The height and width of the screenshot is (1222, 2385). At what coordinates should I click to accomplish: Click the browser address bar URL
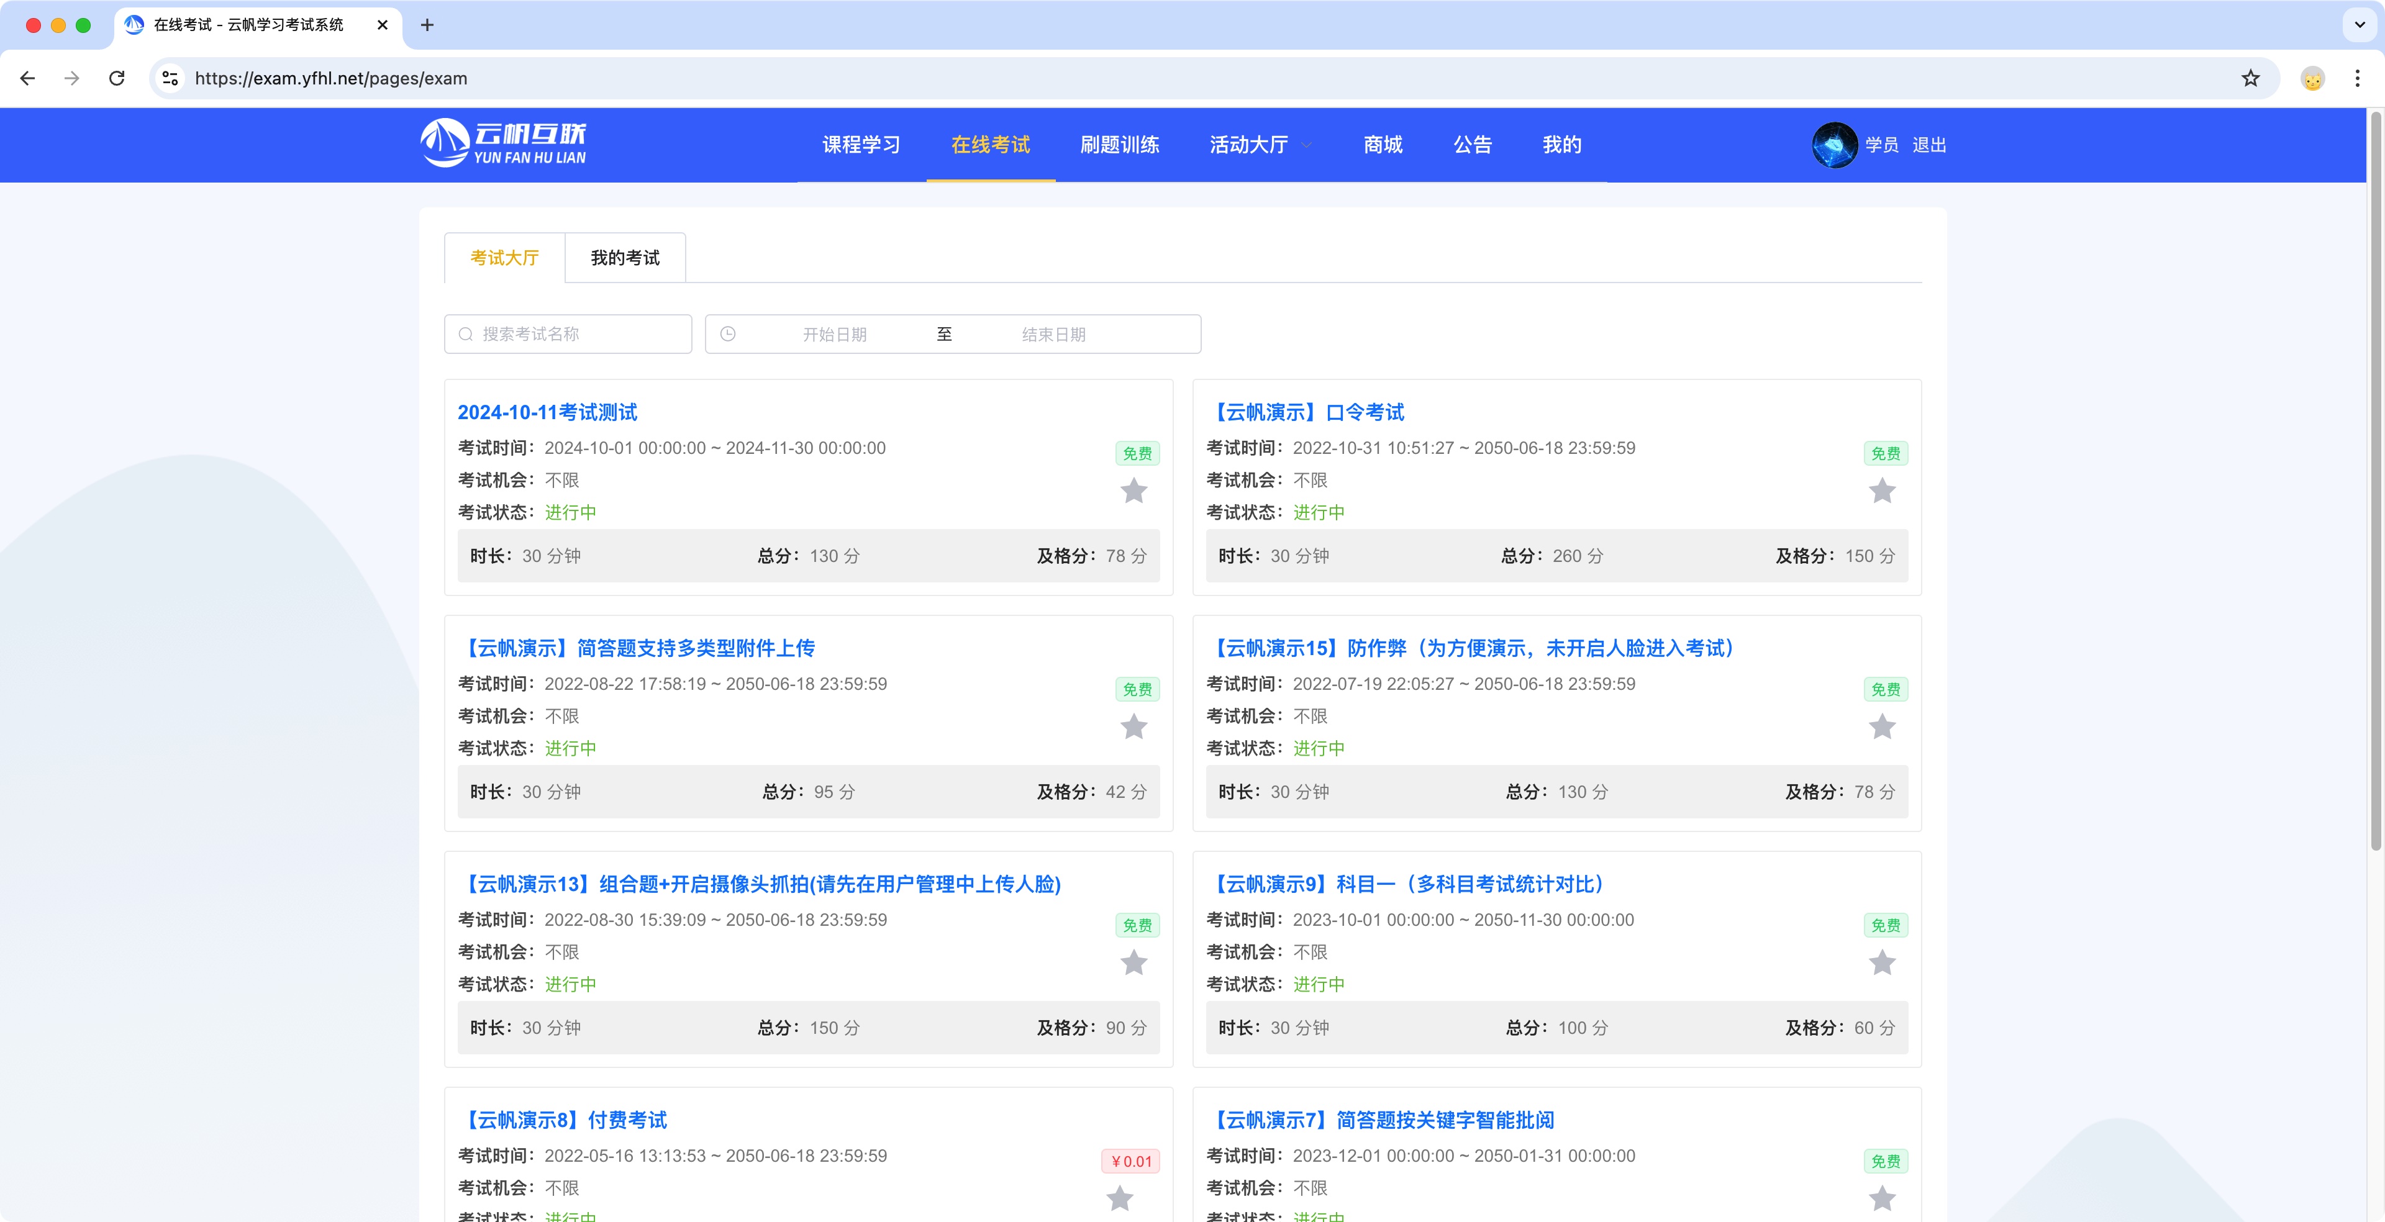click(330, 79)
